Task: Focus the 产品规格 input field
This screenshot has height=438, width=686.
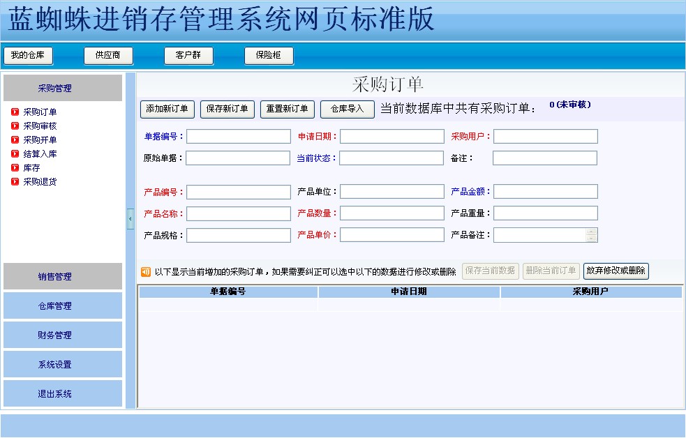Action: tap(239, 235)
